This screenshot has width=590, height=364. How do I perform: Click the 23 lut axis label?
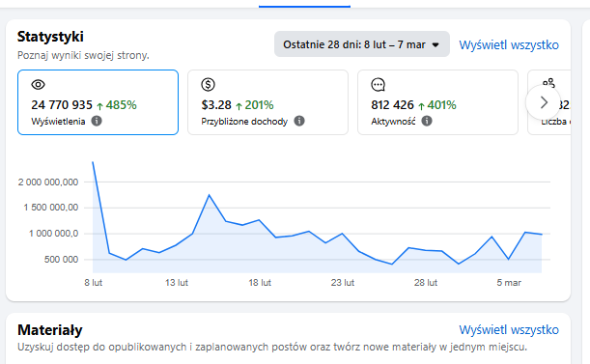pyautogui.click(x=343, y=283)
